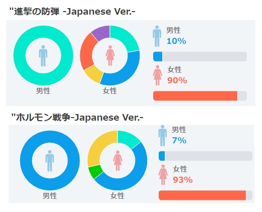This screenshot has height=212, width=262.
Task: Click the male figure icon beside 10%
Action: (157, 36)
